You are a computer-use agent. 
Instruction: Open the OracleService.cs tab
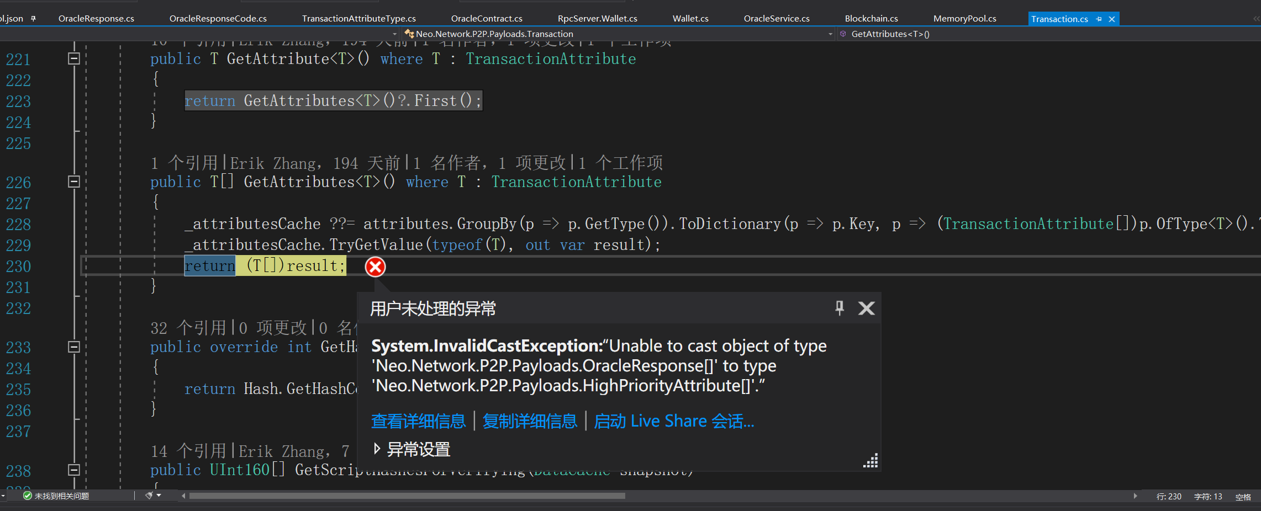click(x=777, y=18)
